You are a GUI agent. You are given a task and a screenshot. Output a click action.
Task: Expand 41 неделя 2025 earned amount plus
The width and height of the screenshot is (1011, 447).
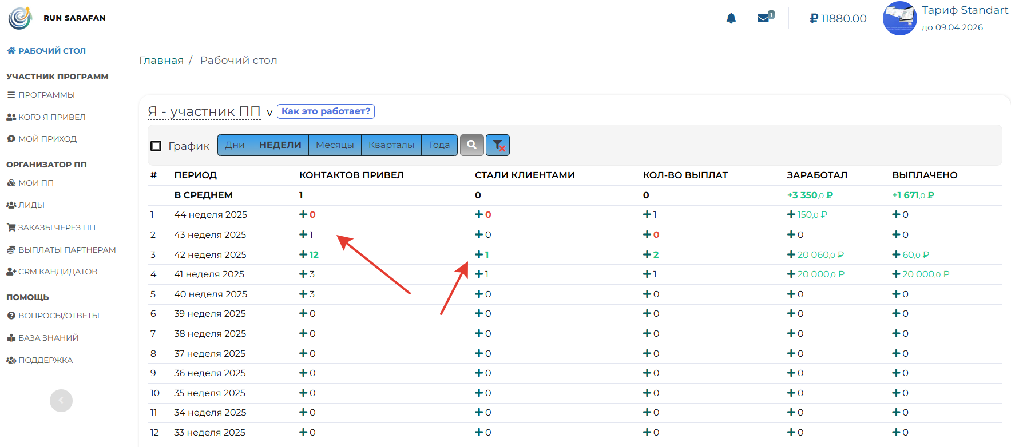click(x=791, y=274)
